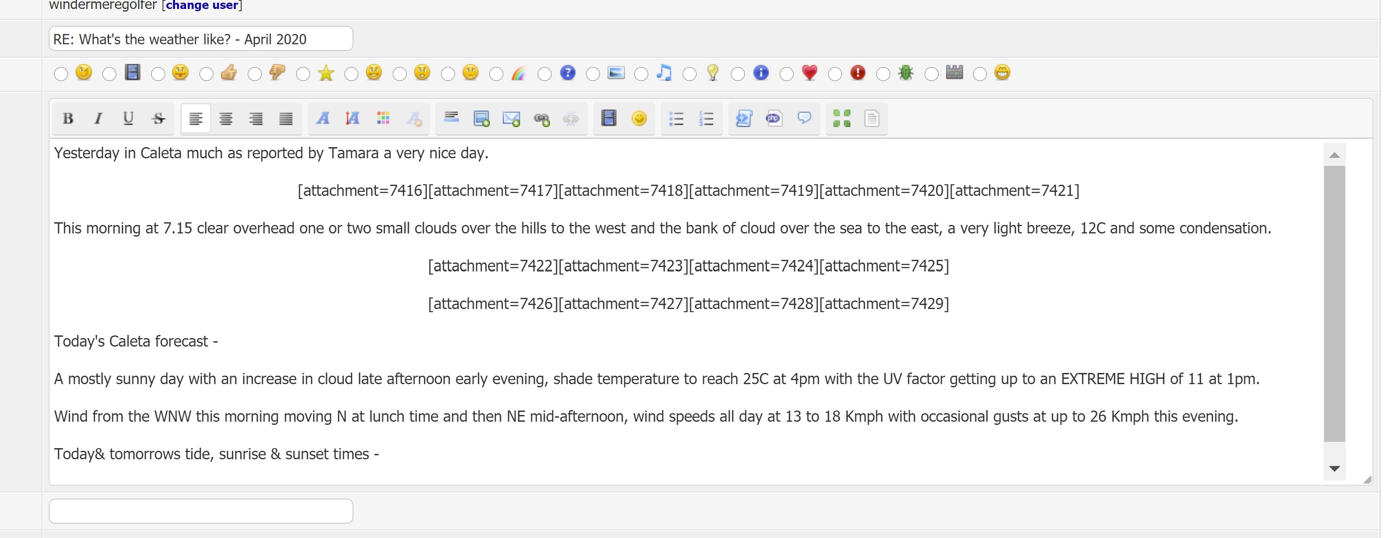The height and width of the screenshot is (538, 1389).
Task: Click the words 'EXTREME HIGH' in the message
Action: 1113,379
